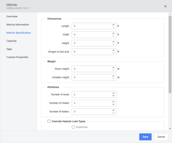Open Custom Properties section

pos(17,57)
